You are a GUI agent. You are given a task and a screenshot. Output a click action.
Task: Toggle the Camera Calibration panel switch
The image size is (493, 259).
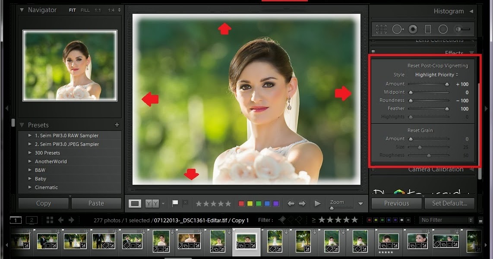click(x=373, y=170)
